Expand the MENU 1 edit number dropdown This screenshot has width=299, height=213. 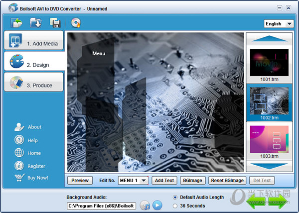[x=133, y=180]
